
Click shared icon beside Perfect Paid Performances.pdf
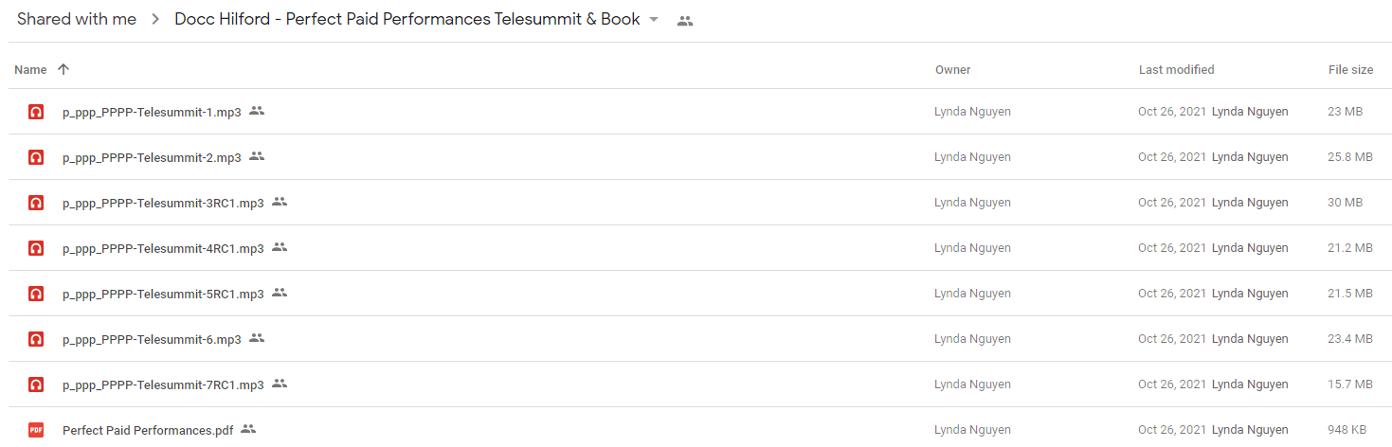coord(248,429)
